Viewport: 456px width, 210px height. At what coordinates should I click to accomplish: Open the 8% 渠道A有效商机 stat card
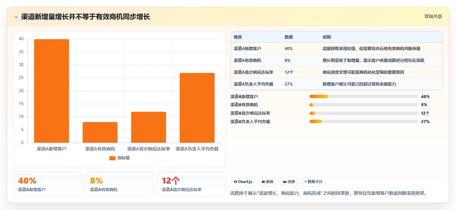(119, 184)
